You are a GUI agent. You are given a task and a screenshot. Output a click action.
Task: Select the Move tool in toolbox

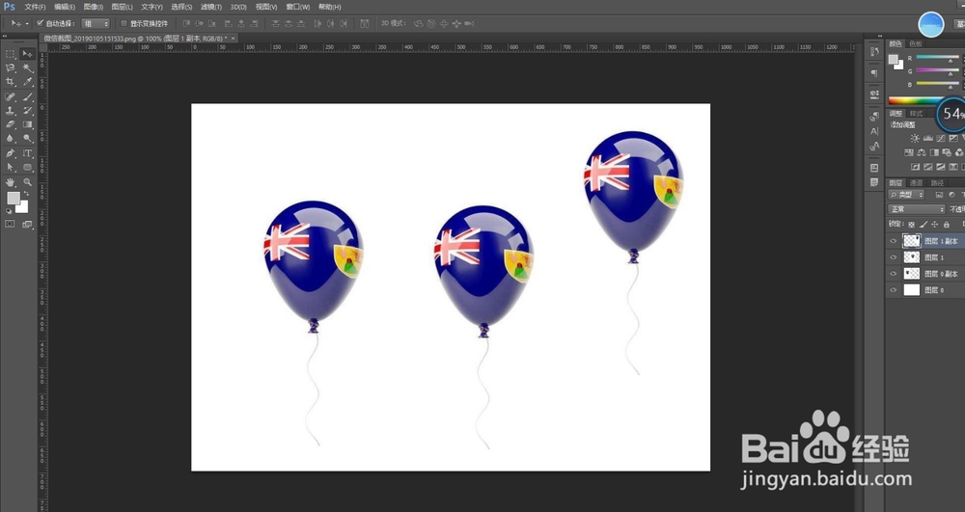pyautogui.click(x=27, y=54)
